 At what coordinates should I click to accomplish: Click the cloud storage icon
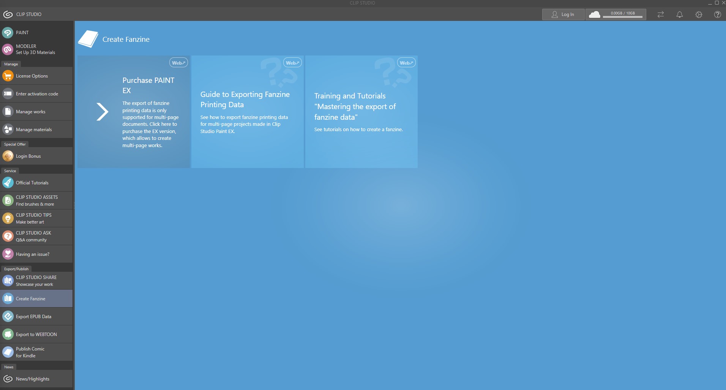tap(595, 14)
